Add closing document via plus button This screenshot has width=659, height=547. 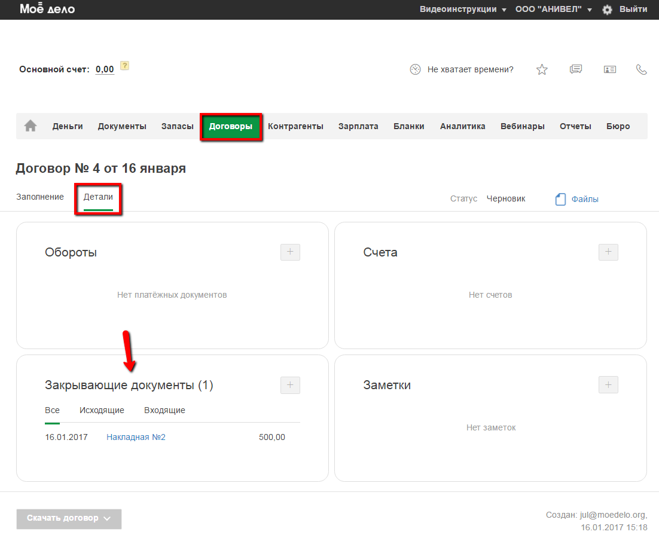(290, 385)
